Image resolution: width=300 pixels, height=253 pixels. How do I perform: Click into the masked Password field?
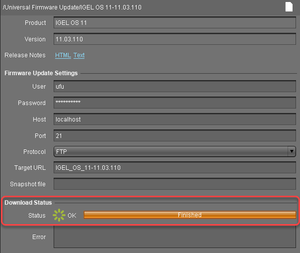click(x=174, y=103)
